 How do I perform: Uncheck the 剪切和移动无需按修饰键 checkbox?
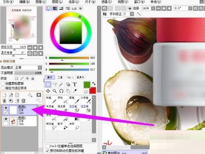point(48,151)
